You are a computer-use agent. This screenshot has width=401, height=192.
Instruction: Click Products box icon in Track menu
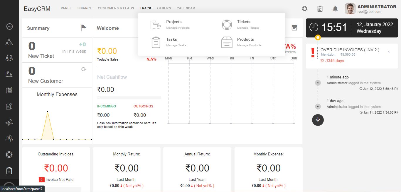[x=227, y=42]
